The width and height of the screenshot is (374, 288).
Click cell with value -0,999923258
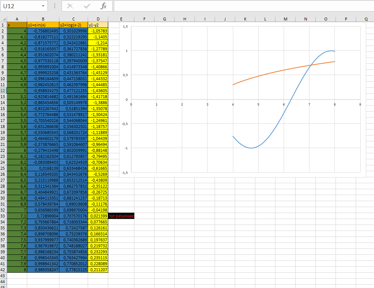[x=43, y=73]
